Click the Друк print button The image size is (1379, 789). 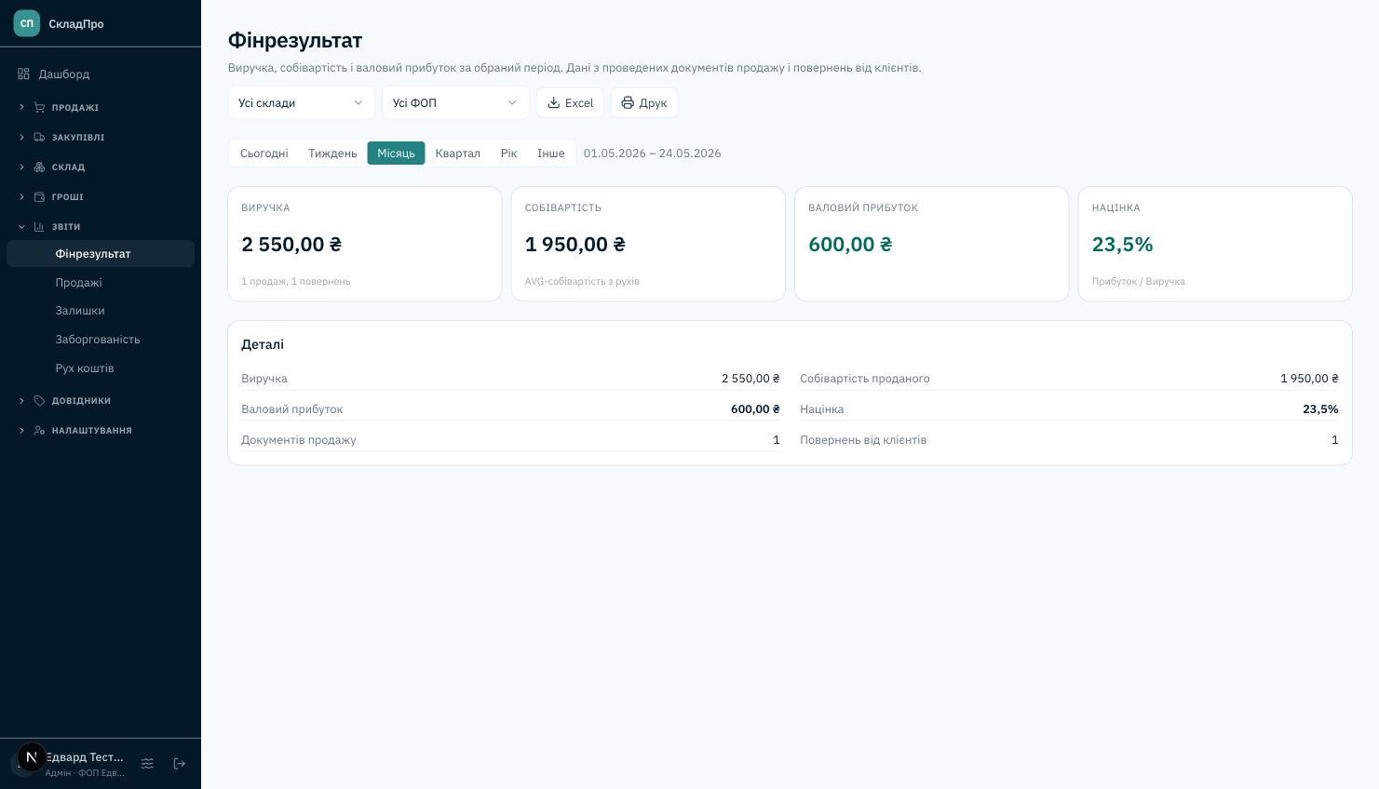644,102
